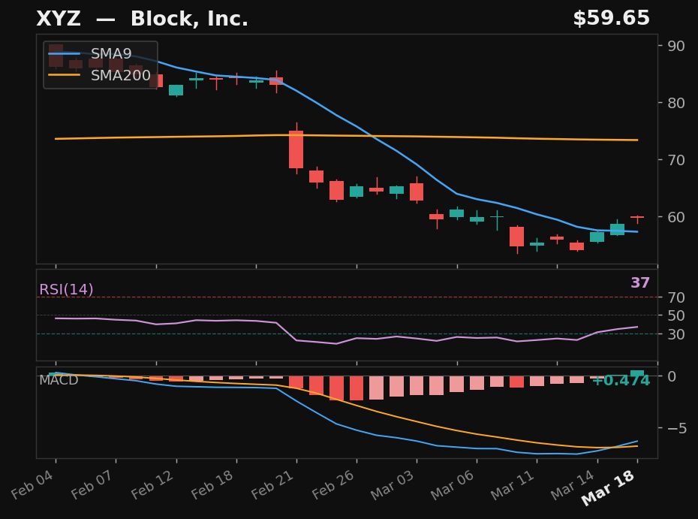698x519 pixels.
Task: Click the 80 price axis label
Action: pyautogui.click(x=676, y=103)
